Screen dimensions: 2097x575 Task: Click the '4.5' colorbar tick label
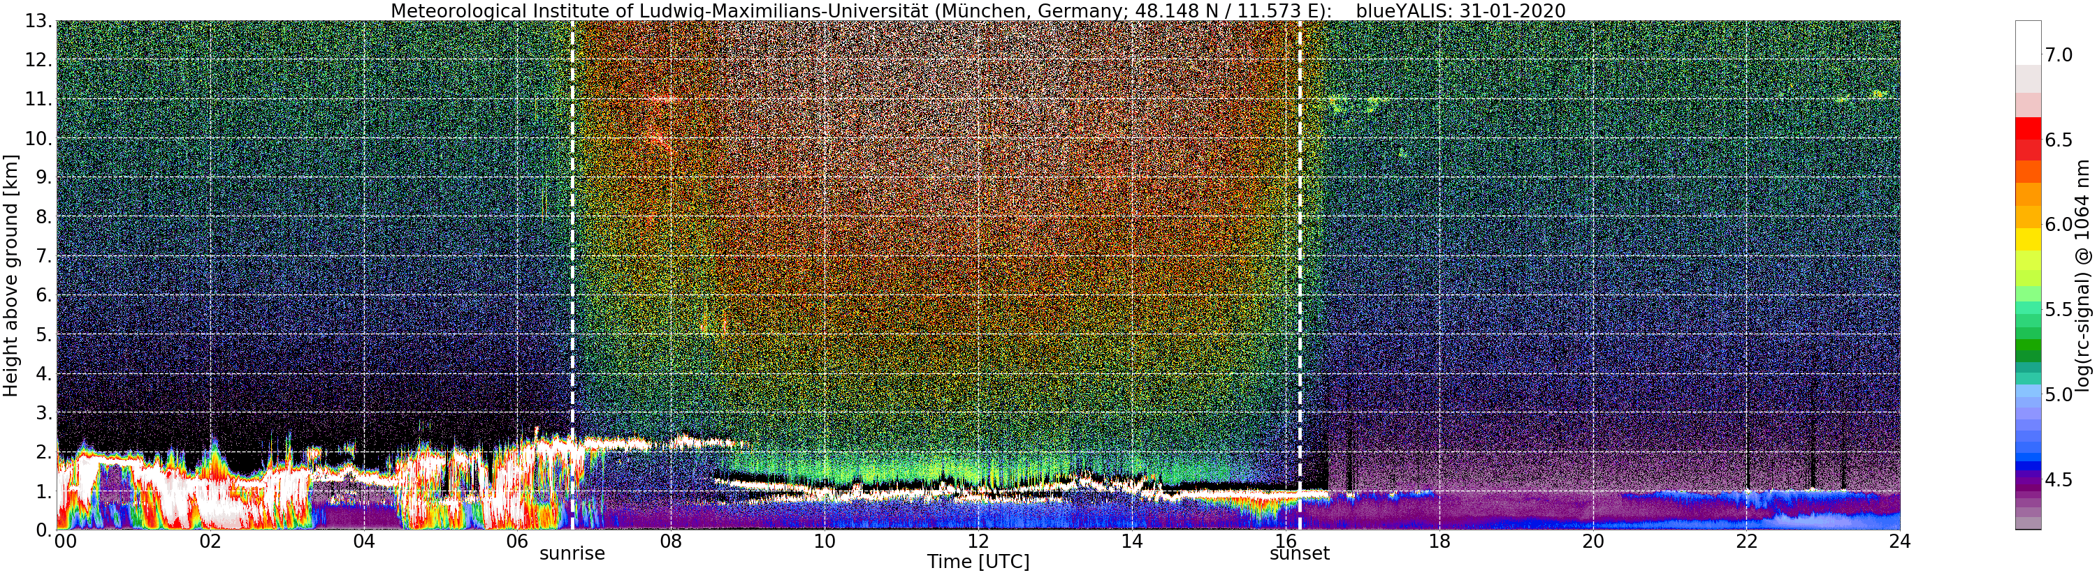(2059, 479)
